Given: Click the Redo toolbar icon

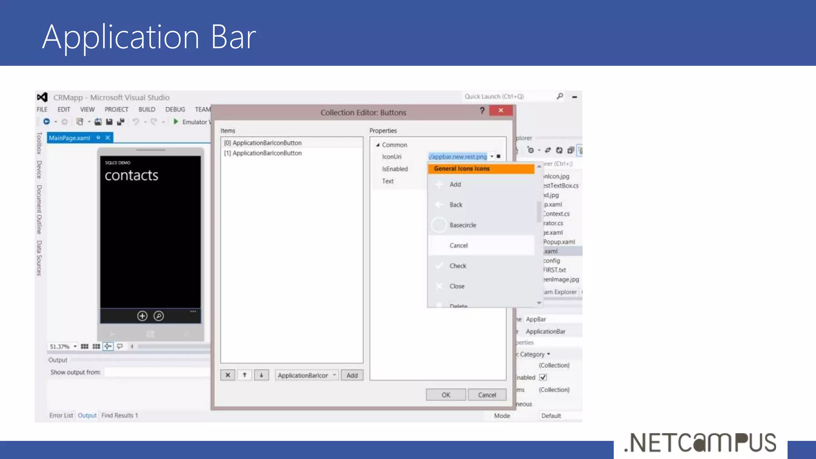Looking at the screenshot, I should click(154, 122).
